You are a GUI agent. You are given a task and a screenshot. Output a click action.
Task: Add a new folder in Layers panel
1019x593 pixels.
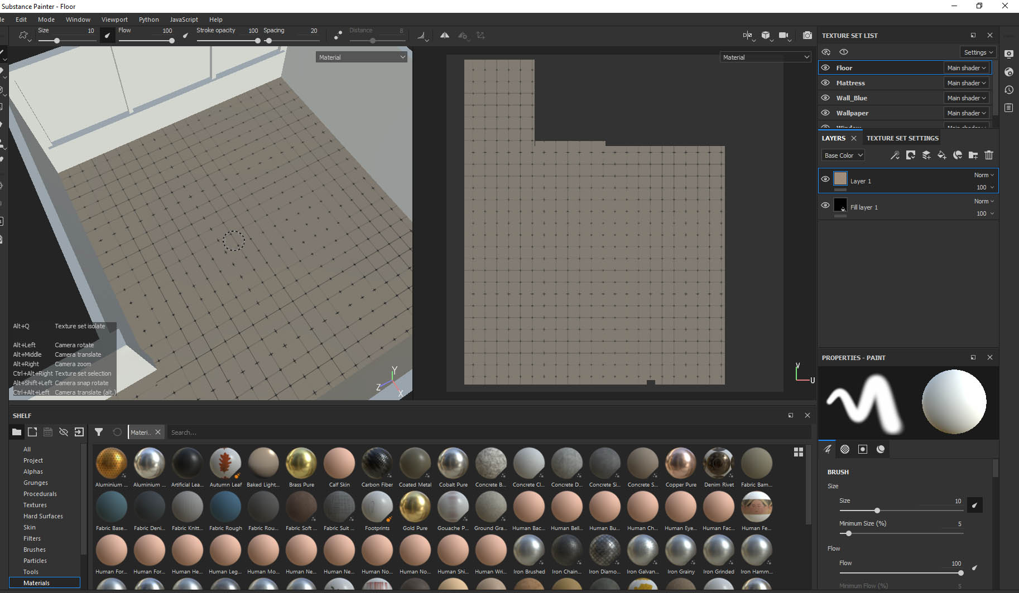(973, 155)
